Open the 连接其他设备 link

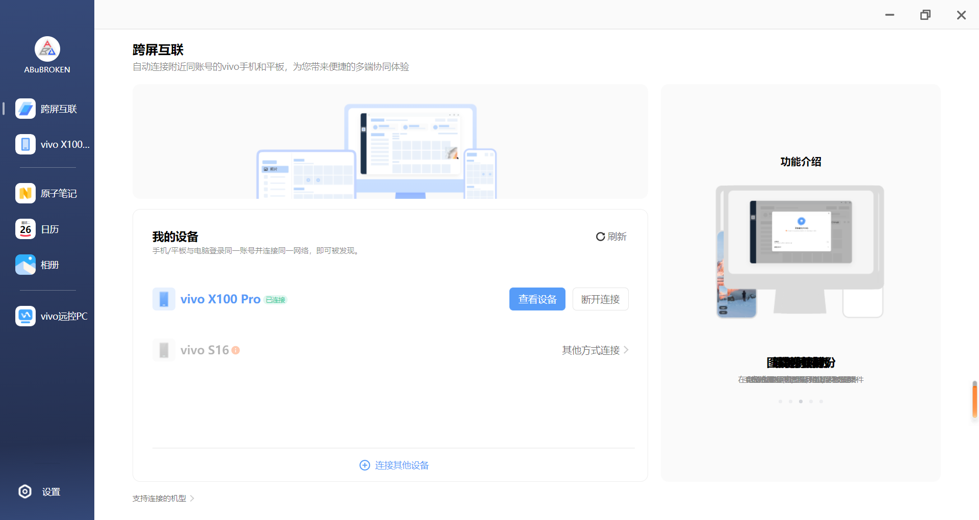coord(402,465)
